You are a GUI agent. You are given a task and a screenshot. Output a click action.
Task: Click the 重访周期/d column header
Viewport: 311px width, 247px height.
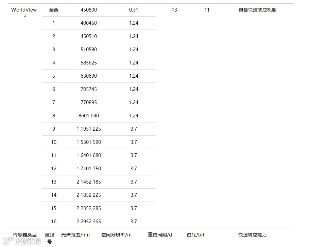[160, 235]
